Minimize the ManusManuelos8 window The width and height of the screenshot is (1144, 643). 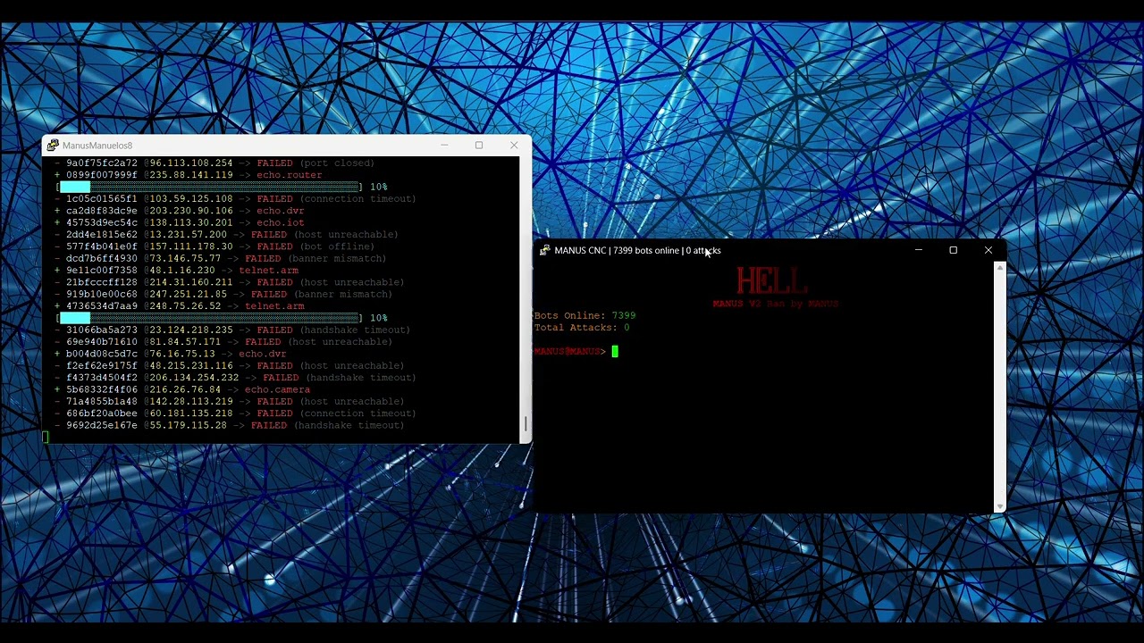[x=444, y=145]
